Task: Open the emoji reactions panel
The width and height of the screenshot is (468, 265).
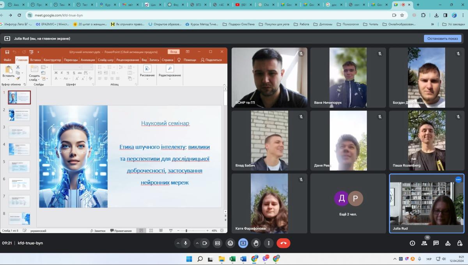Action: [230, 243]
